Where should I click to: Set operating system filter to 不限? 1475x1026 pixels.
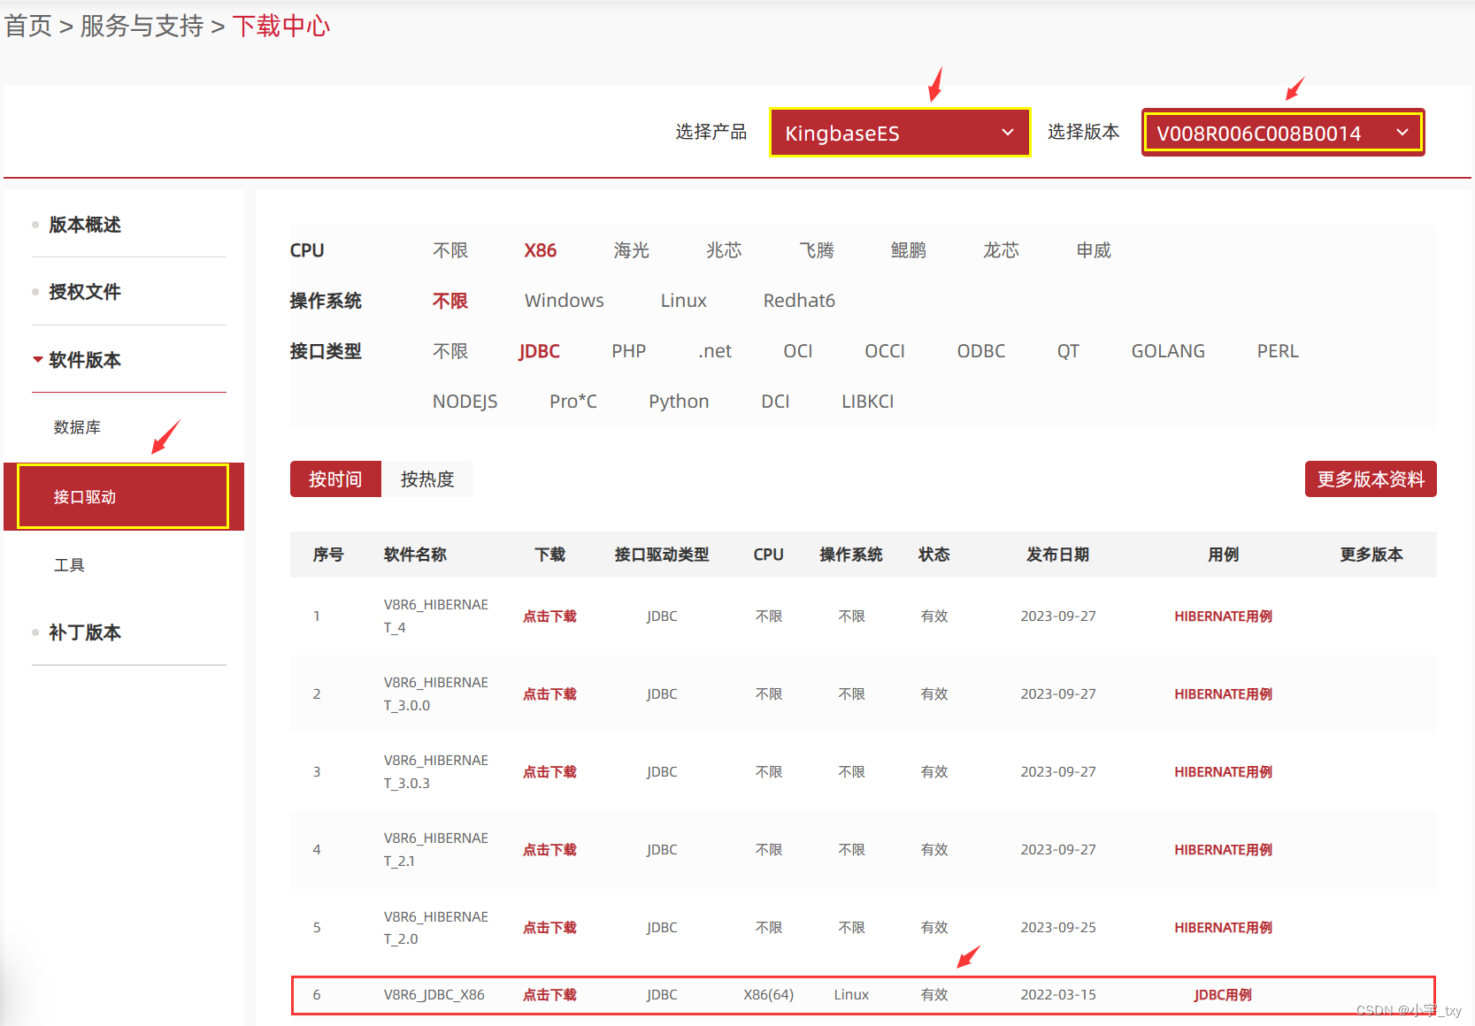pyautogui.click(x=450, y=301)
